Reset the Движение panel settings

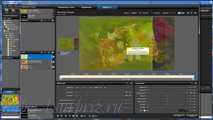point(127,83)
